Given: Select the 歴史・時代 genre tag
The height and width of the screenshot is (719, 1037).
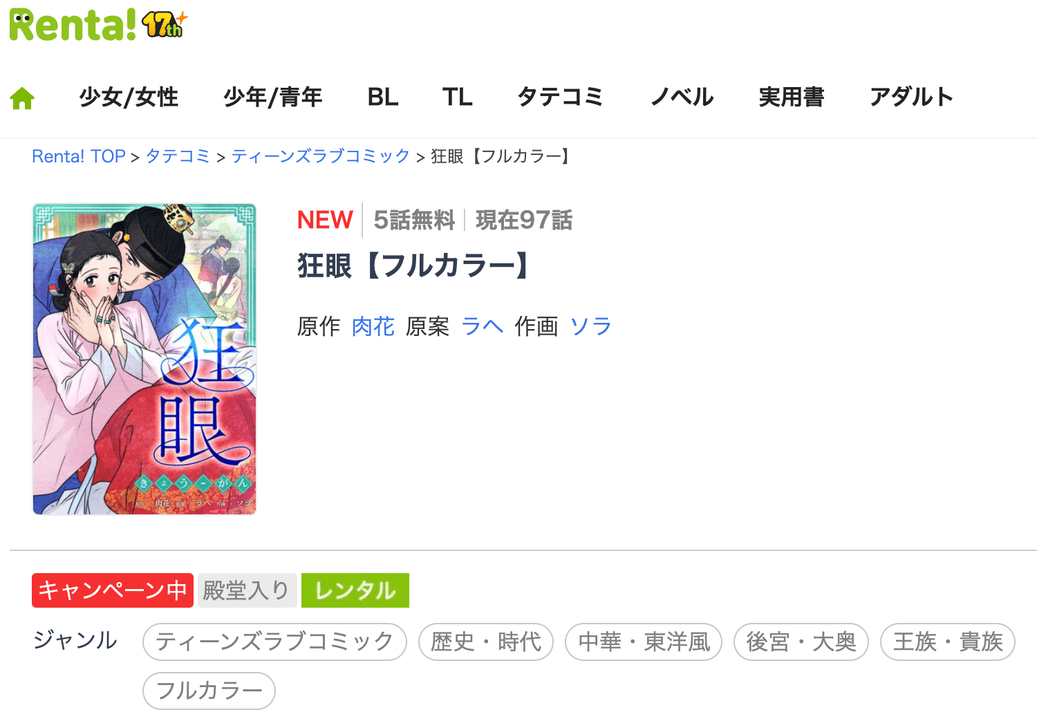Looking at the screenshot, I should (486, 642).
